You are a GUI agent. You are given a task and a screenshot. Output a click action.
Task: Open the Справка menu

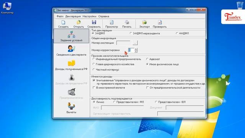[104, 16]
